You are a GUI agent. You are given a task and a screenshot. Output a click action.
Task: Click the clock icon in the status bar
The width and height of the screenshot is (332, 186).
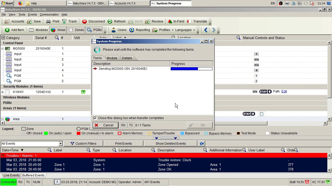click(57, 182)
